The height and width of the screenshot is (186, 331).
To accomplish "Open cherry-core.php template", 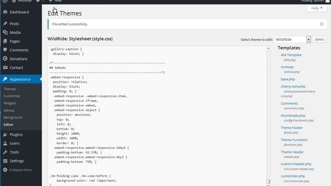I will (x=293, y=86).
